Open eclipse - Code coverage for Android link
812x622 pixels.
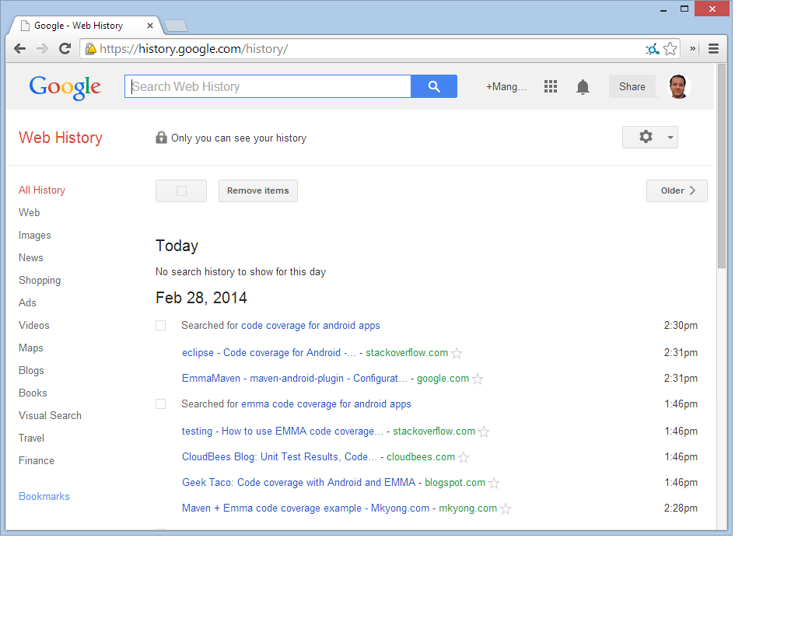point(269,353)
